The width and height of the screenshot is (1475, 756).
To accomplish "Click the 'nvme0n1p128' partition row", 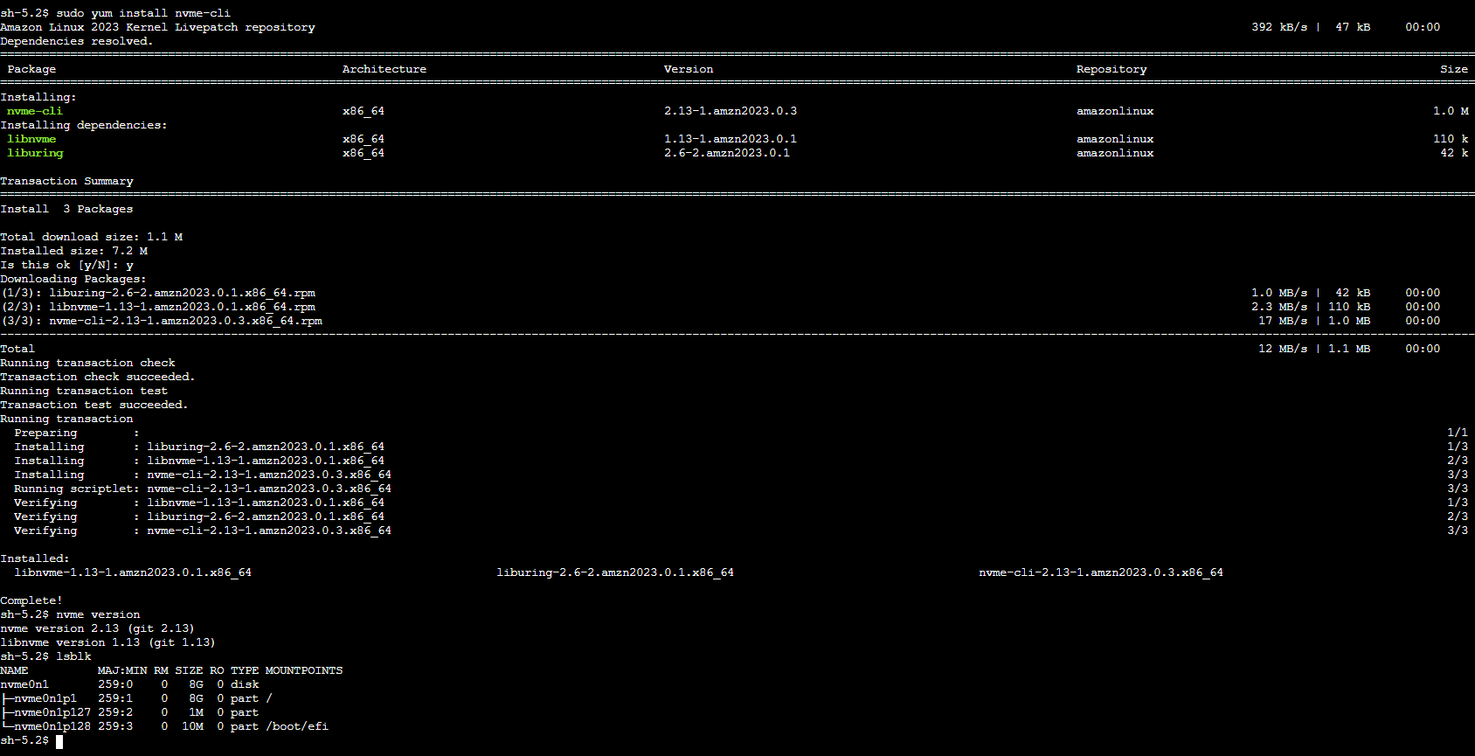I will 164,726.
